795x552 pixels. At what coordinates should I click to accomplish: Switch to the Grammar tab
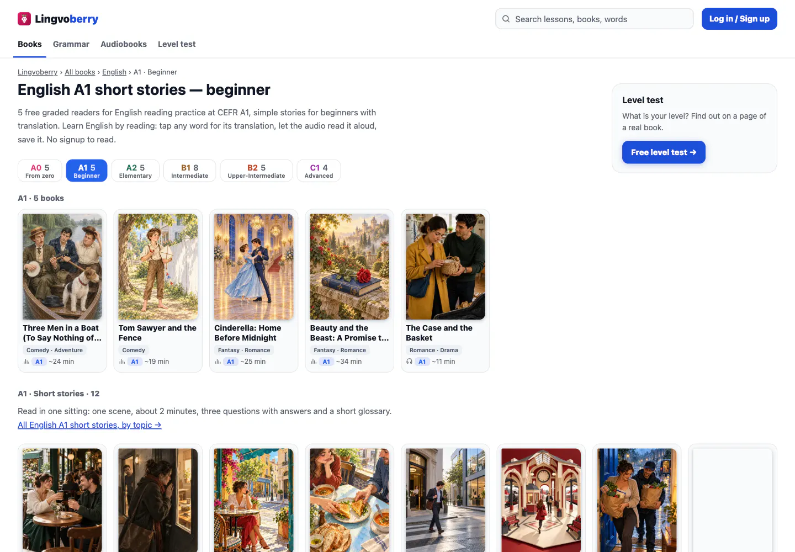[x=71, y=44]
